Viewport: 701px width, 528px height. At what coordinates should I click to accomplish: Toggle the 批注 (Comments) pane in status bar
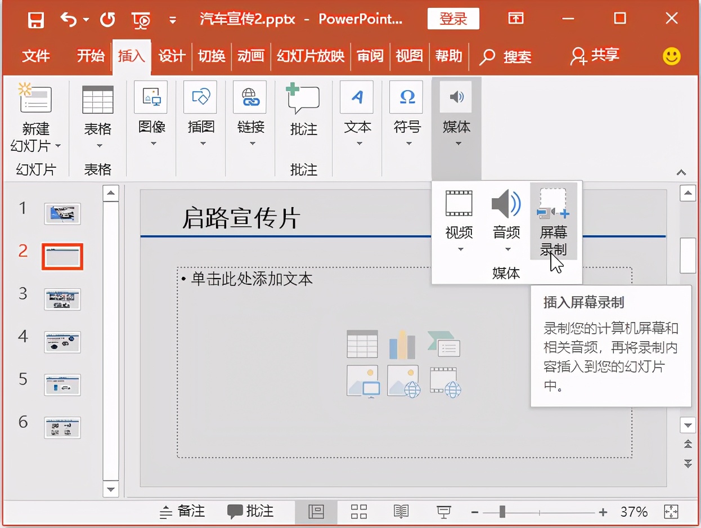[251, 512]
